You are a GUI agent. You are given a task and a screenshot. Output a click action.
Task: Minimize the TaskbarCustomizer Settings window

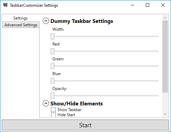tap(132, 5)
